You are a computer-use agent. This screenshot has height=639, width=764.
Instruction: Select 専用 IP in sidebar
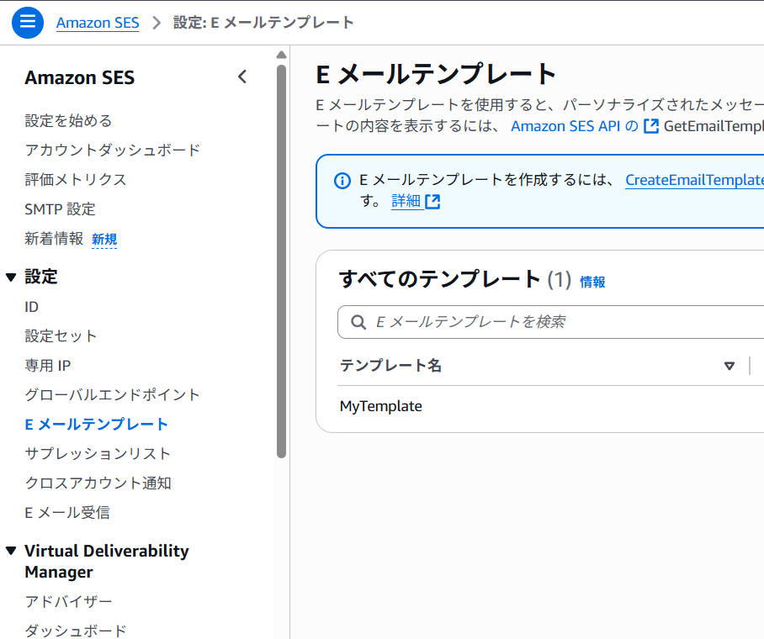pyautogui.click(x=48, y=365)
